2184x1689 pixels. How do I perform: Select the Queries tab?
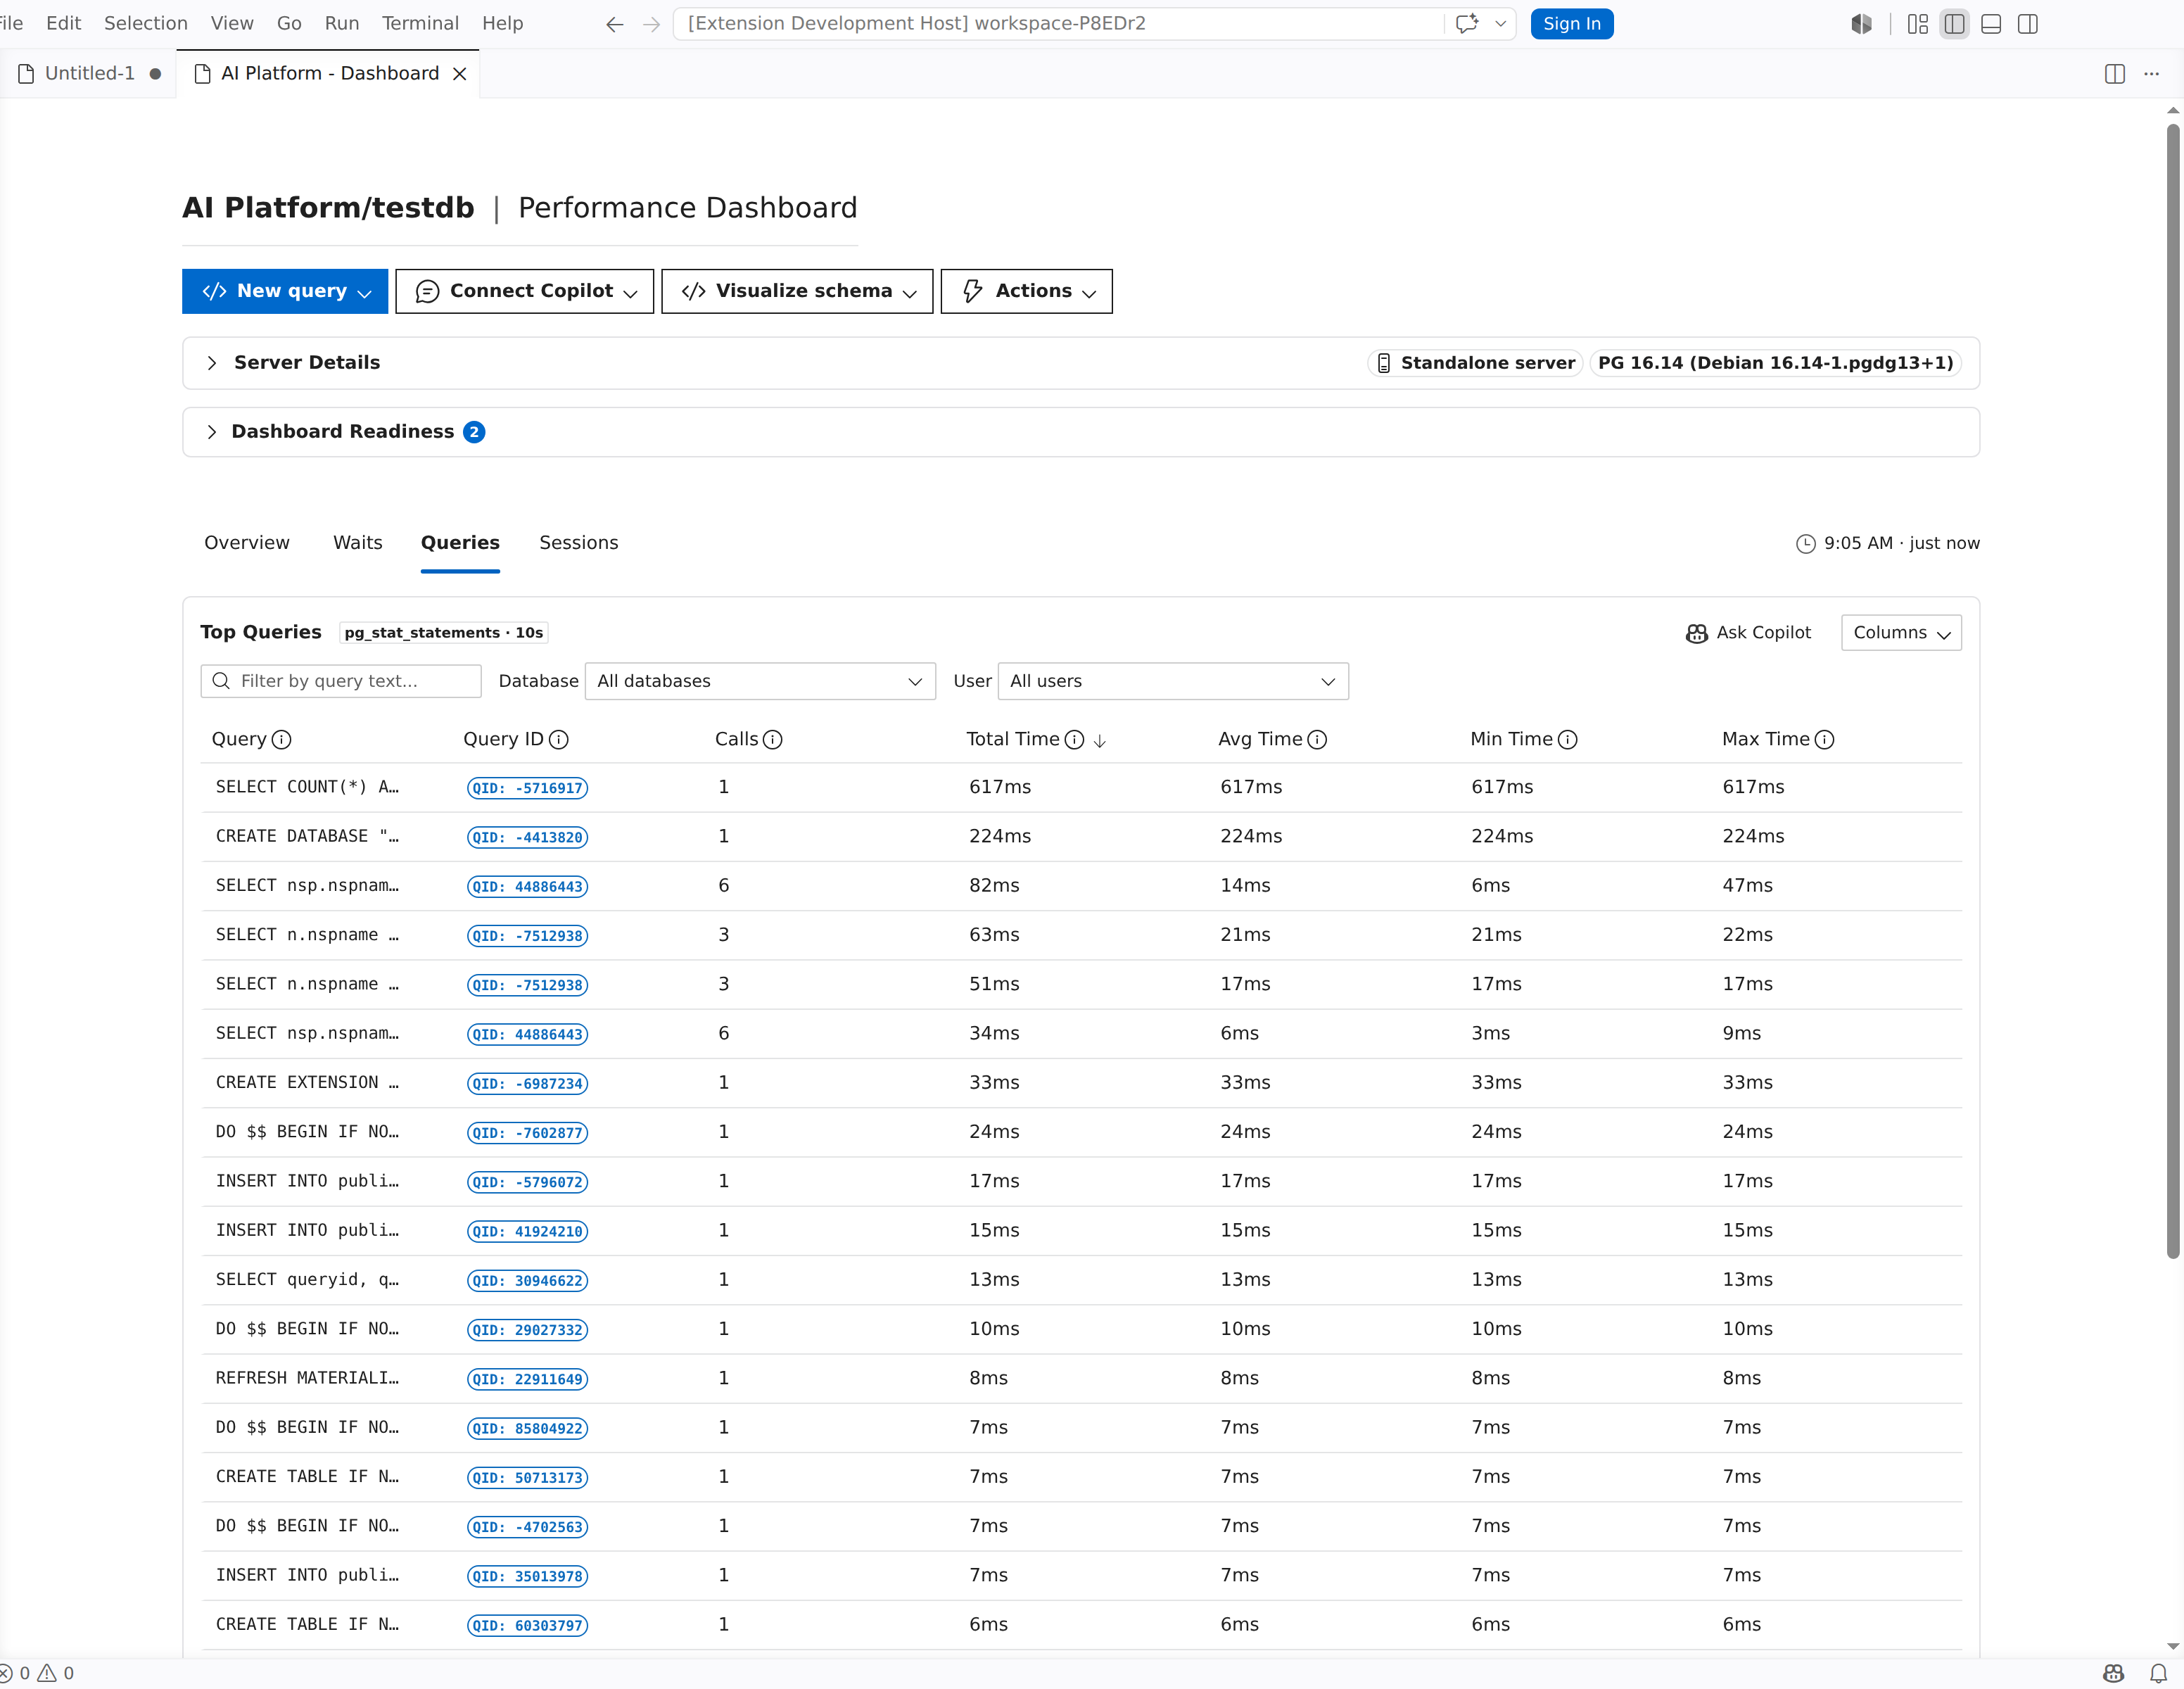[x=460, y=543]
